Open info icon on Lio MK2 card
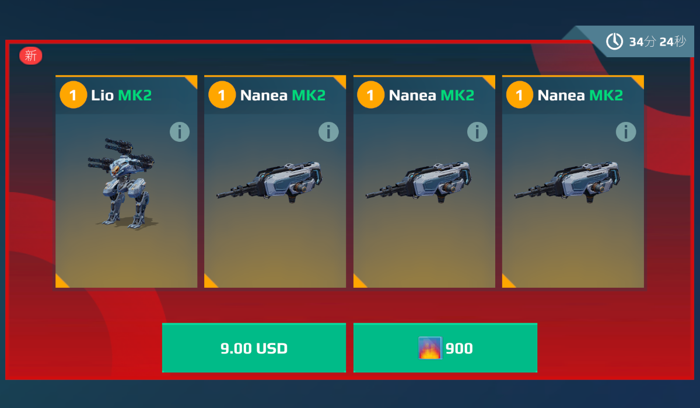The height and width of the screenshot is (408, 700). point(180,132)
